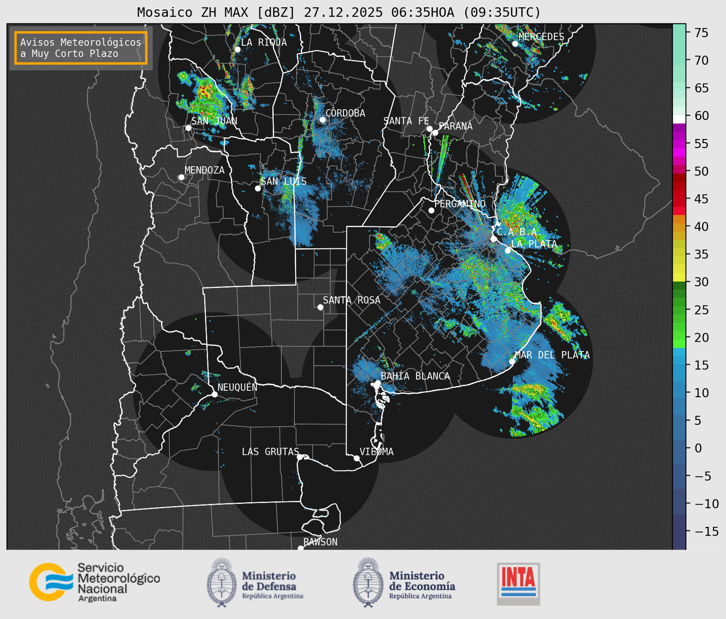Click the blue 10 dBZ color band
This screenshot has height=619, width=726.
679,393
